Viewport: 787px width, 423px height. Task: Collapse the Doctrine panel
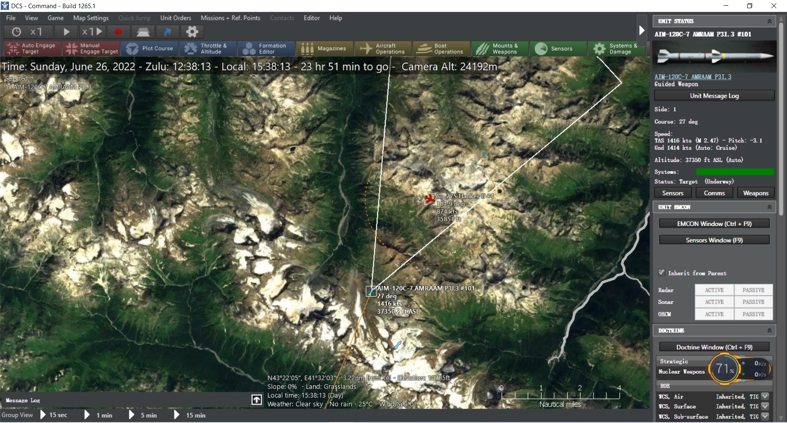(x=769, y=330)
